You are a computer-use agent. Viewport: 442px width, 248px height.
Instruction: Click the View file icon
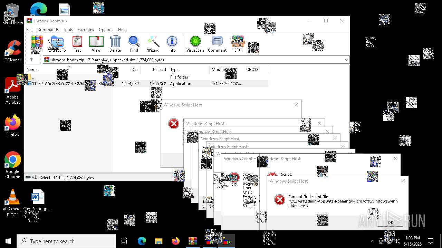point(96,44)
